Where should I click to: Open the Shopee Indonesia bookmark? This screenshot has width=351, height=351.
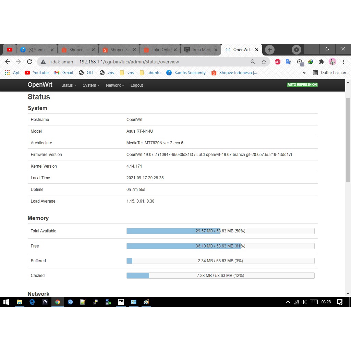tap(234, 73)
